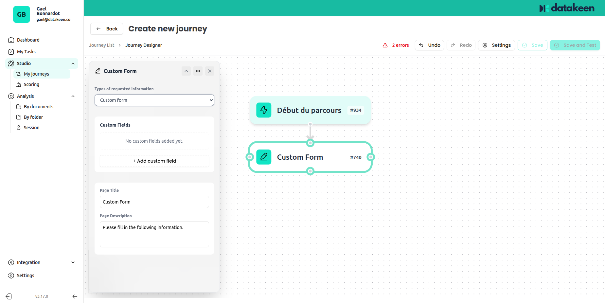Collapse the Analysis section in sidebar
This screenshot has height=303, width=605.
(x=73, y=96)
